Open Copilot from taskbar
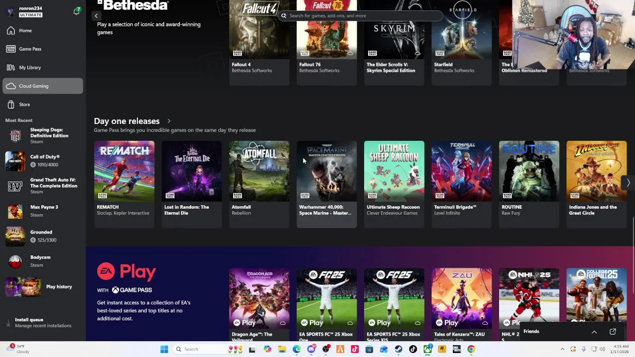Image resolution: width=635 pixels, height=357 pixels. pyautogui.click(x=267, y=349)
